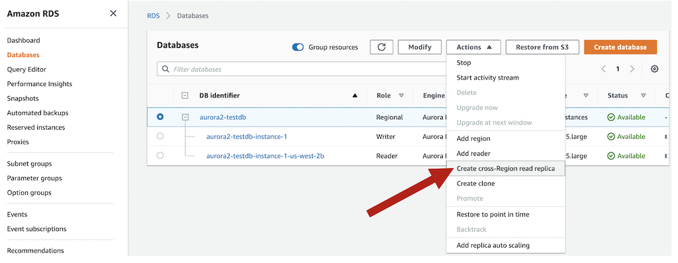Click Available status of Reader instance row
Viewport: 678px width, 263px height.
click(x=626, y=156)
